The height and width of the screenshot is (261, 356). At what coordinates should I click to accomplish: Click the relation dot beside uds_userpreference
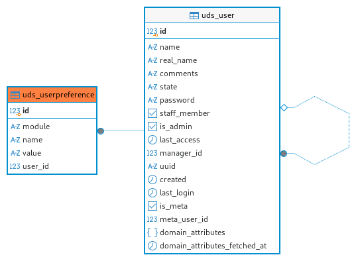101,131
